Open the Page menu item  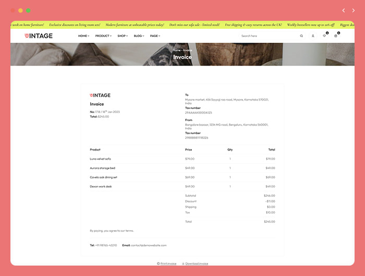(155, 36)
